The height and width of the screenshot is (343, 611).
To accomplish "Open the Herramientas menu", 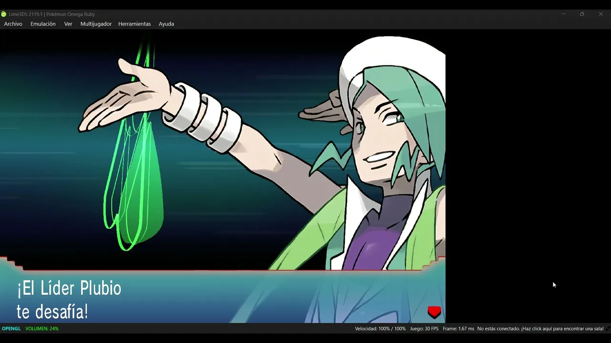I will coord(135,24).
